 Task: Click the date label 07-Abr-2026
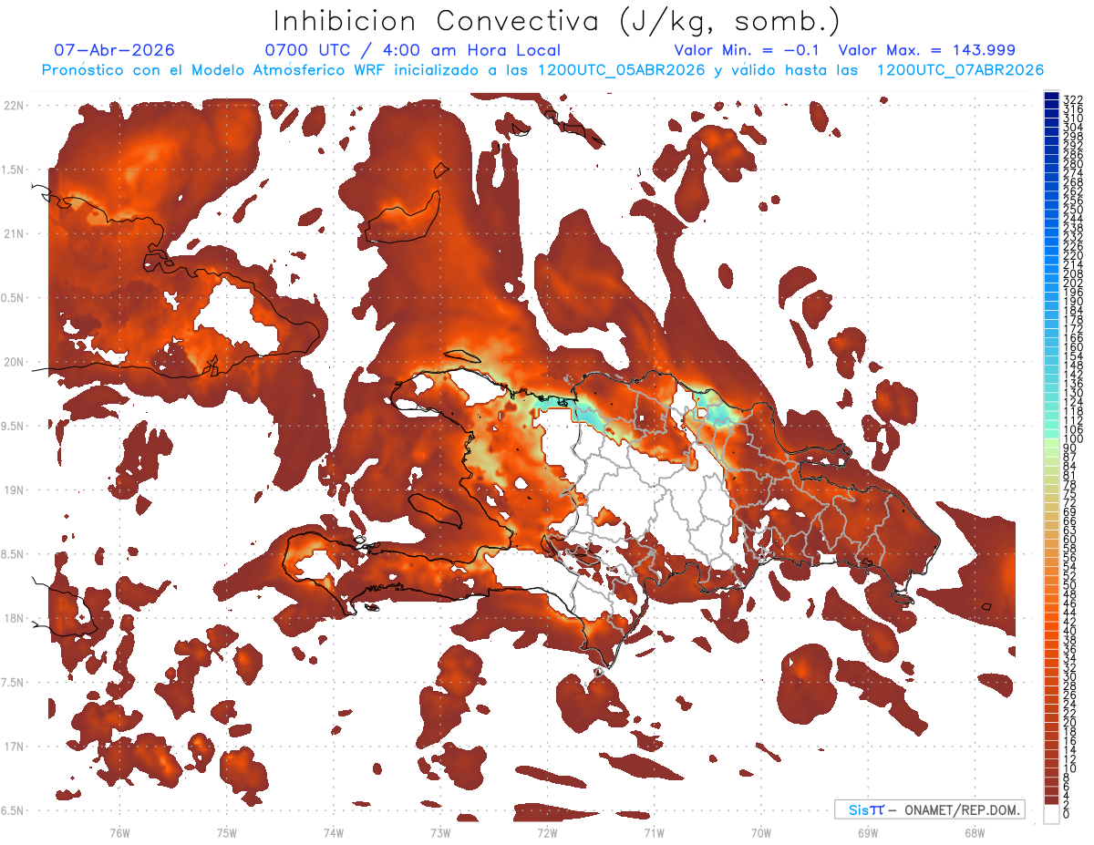click(114, 50)
